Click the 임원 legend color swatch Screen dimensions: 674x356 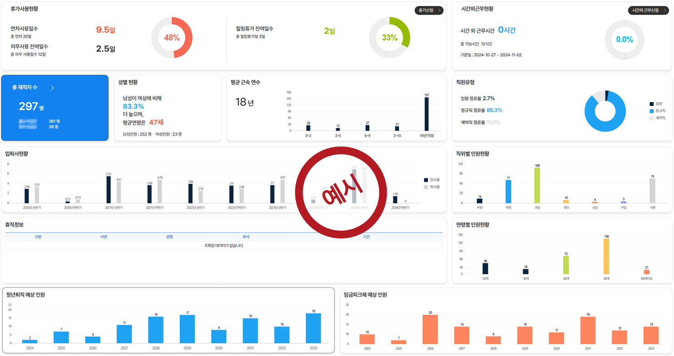651,104
